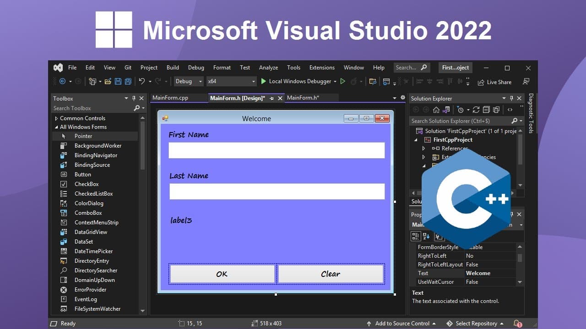This screenshot has height=329, width=586.
Task: Open the Build menu
Action: (173, 68)
